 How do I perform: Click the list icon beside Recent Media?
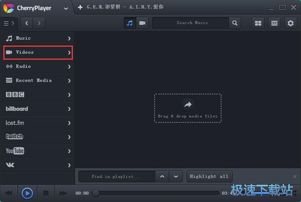coord(9,80)
